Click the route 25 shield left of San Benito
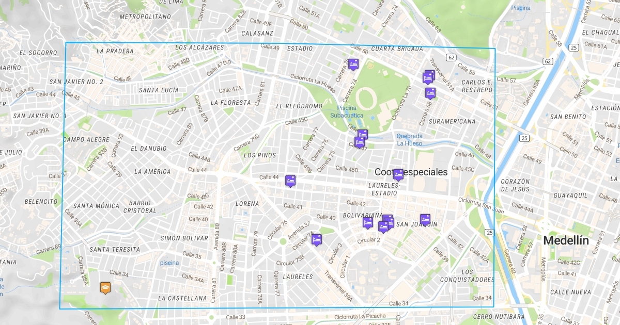 pos(524,138)
